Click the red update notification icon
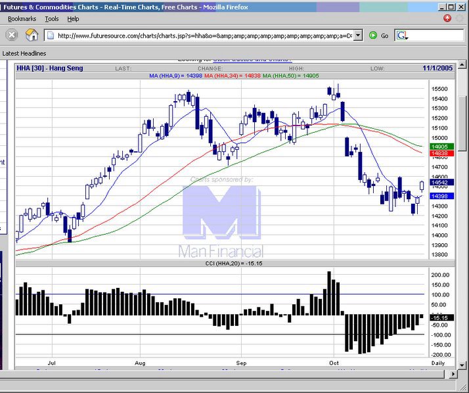This screenshot has height=393, width=469. coord(447,18)
